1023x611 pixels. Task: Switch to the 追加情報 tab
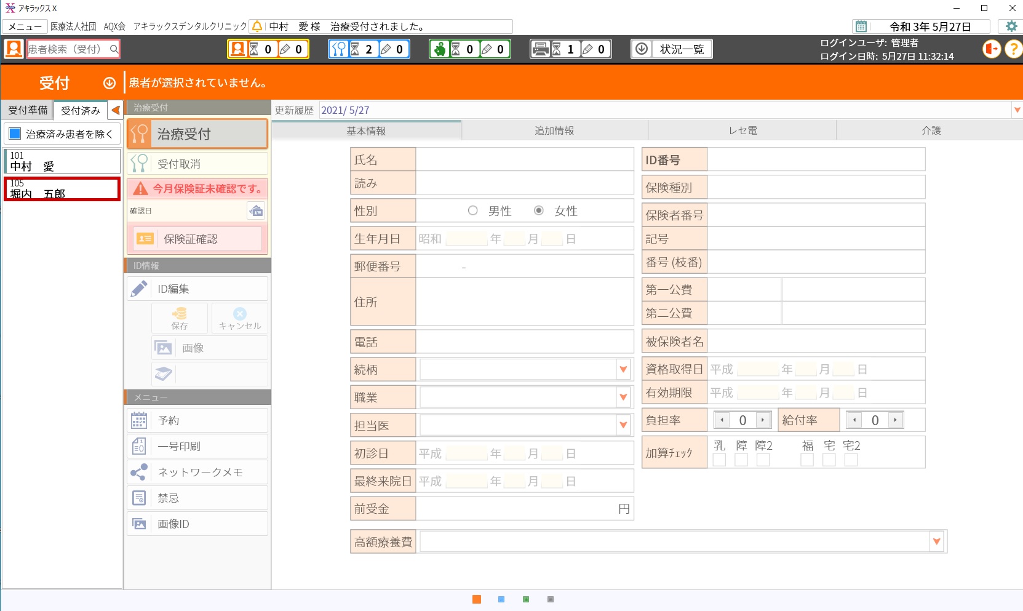554,130
